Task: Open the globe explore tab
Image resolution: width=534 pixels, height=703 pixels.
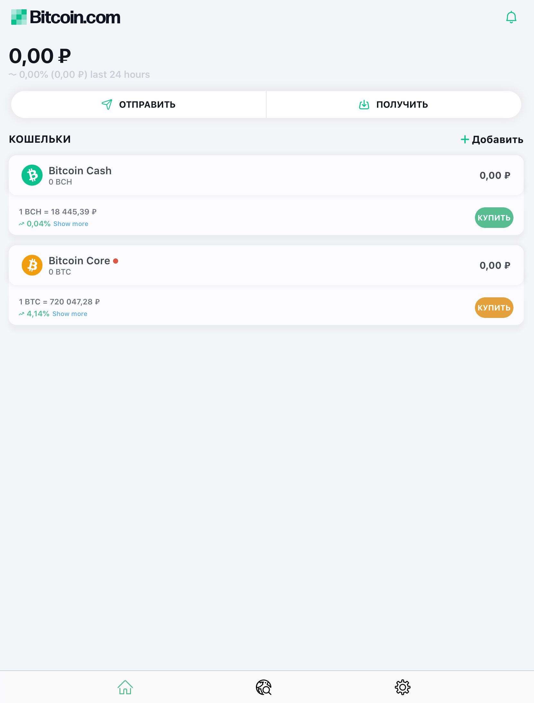Action: tap(264, 687)
